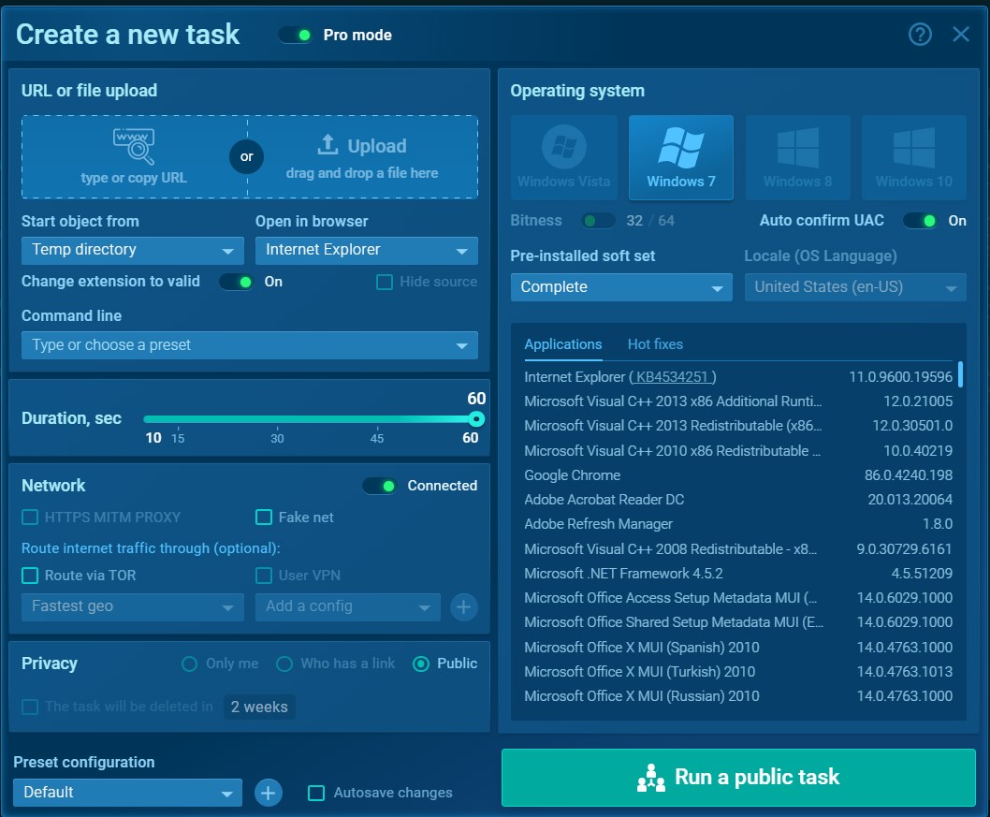Check the User VPN checkbox

[x=263, y=576]
